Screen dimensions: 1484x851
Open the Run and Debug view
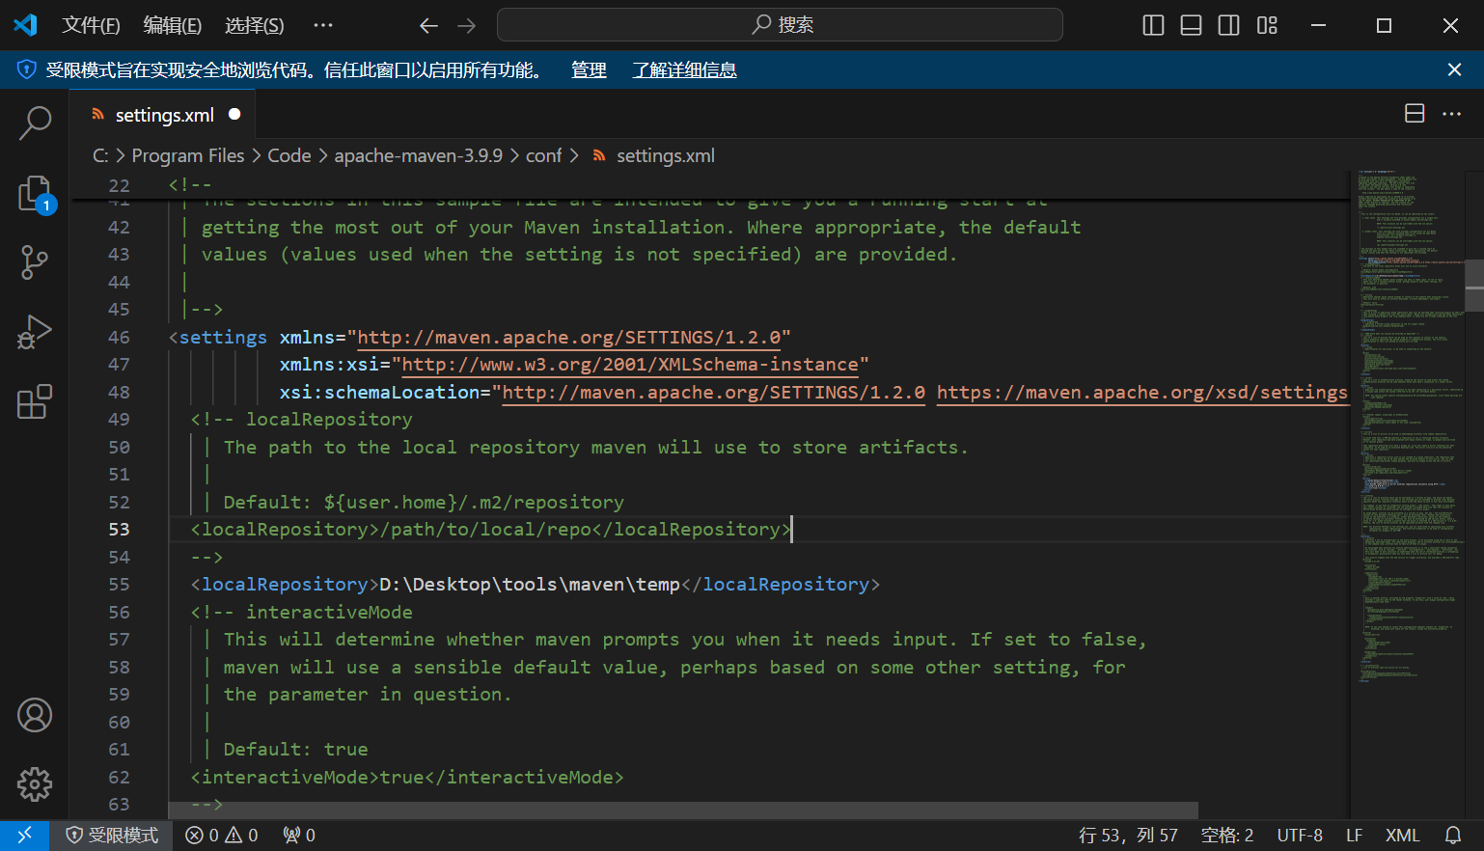point(35,332)
